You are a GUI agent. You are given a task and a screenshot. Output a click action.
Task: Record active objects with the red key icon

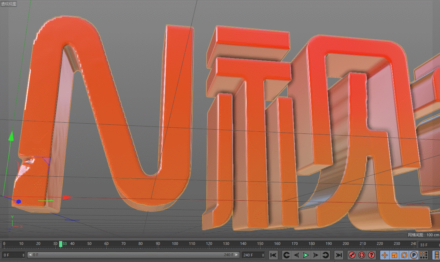click(x=352, y=255)
